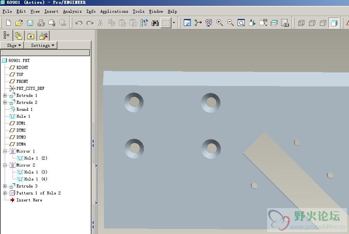Open the Favorites navigator tab
The width and height of the screenshot is (349, 234).
[31, 36]
